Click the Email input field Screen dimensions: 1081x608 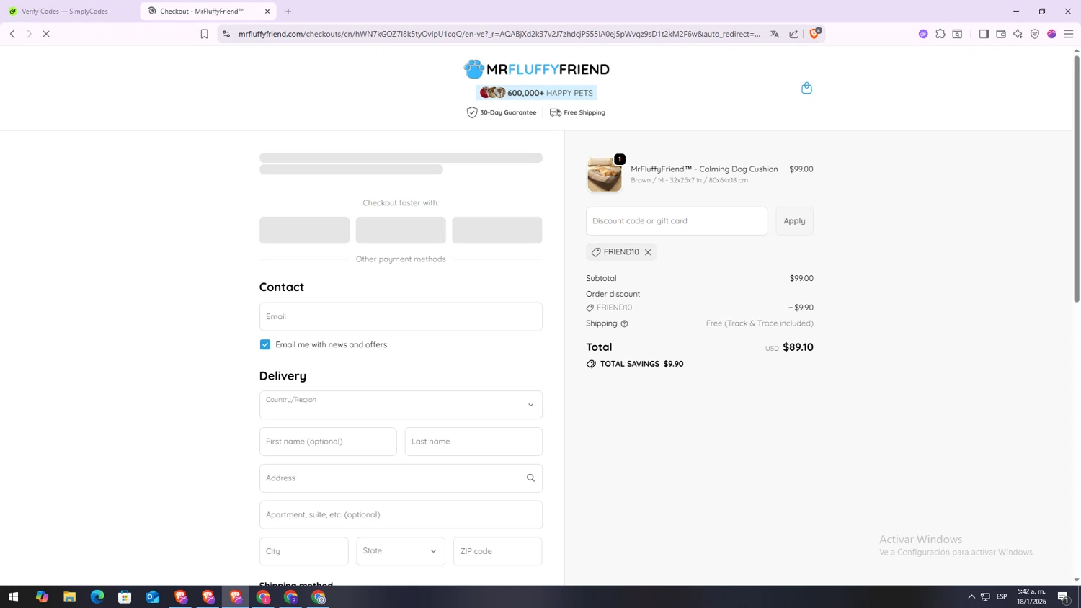coord(401,317)
